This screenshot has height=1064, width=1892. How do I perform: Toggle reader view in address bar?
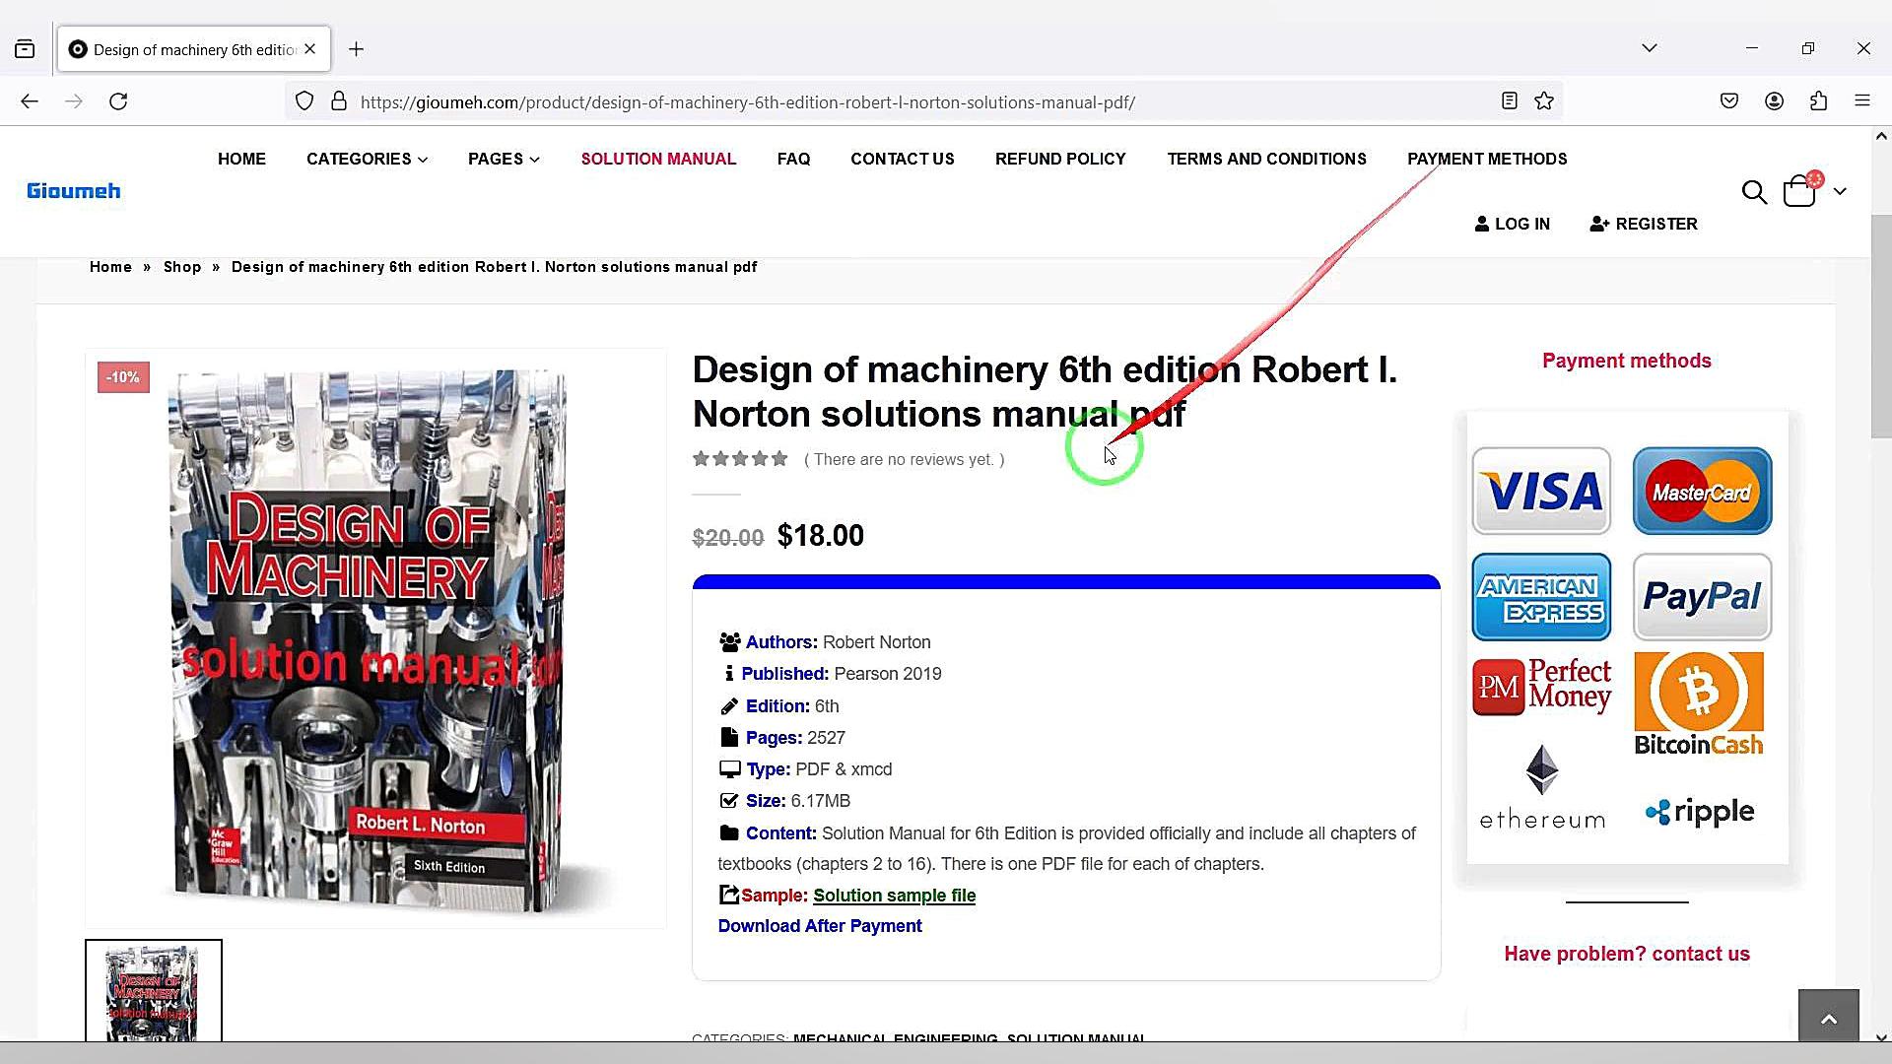(x=1509, y=100)
